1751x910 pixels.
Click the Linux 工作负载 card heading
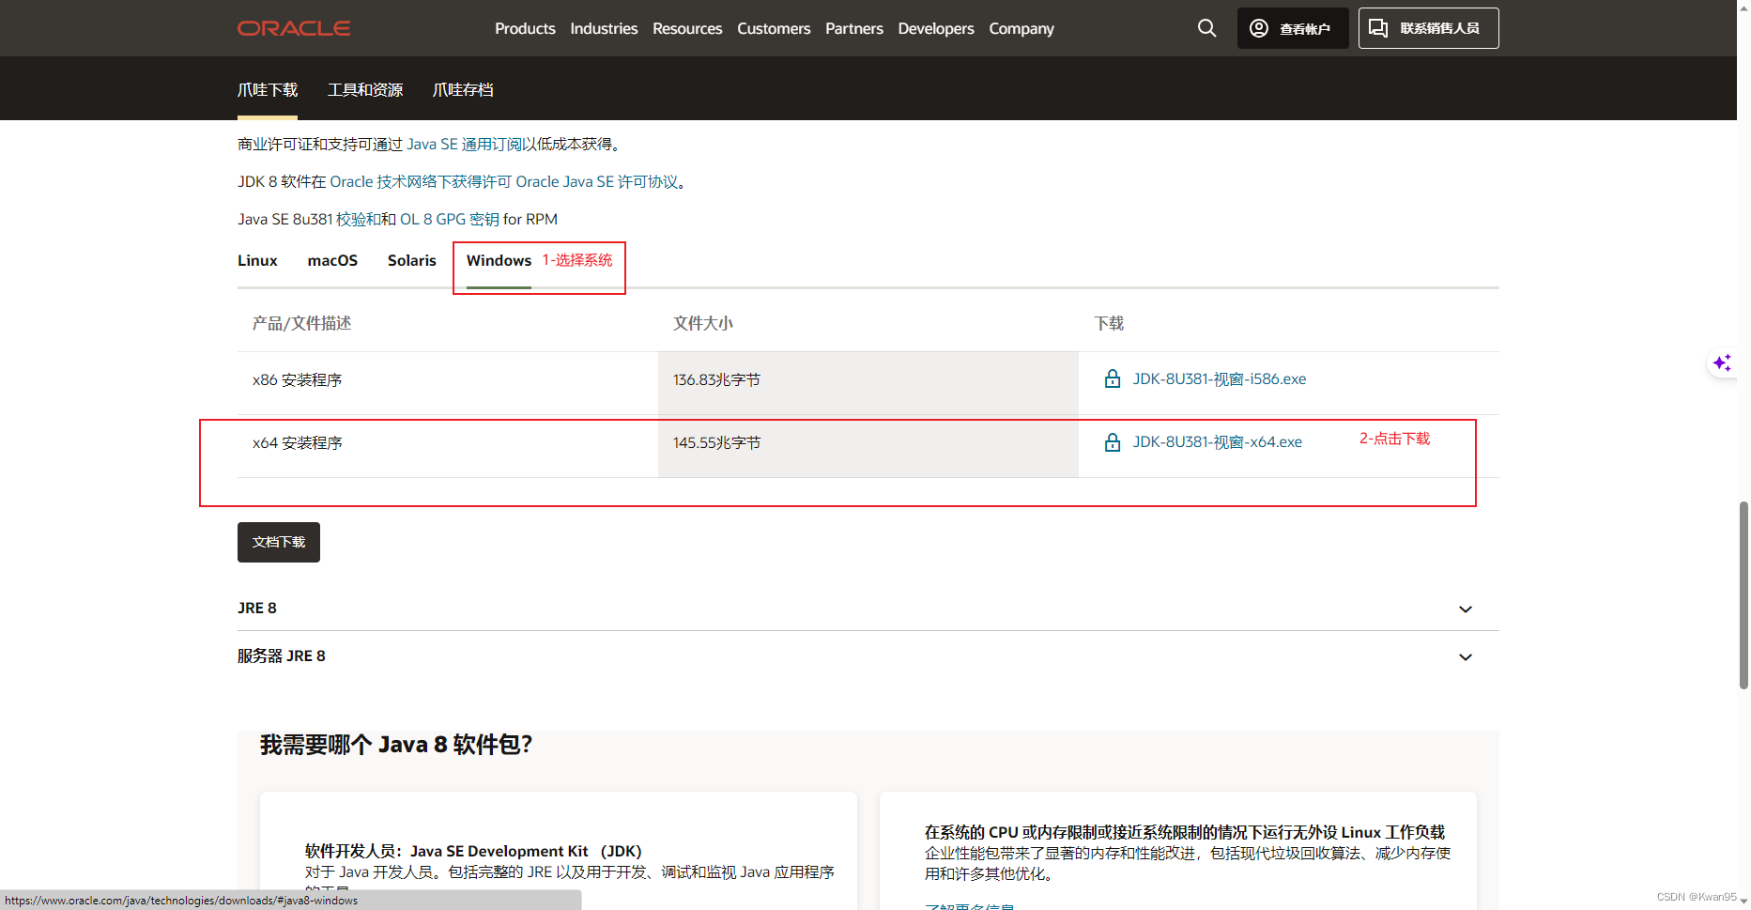[x=1185, y=832]
